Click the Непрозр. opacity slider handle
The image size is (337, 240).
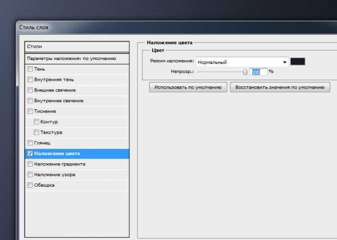point(245,72)
